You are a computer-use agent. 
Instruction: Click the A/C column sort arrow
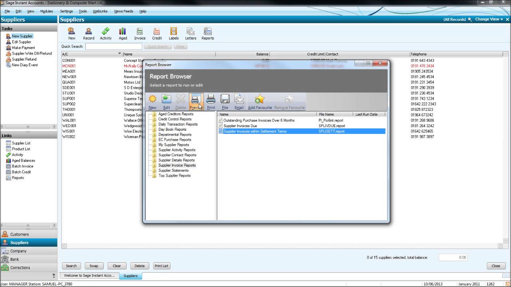click(119, 54)
